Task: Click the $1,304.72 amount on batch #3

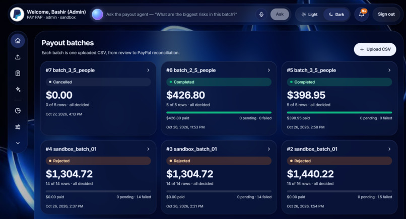Action: (x=190, y=174)
